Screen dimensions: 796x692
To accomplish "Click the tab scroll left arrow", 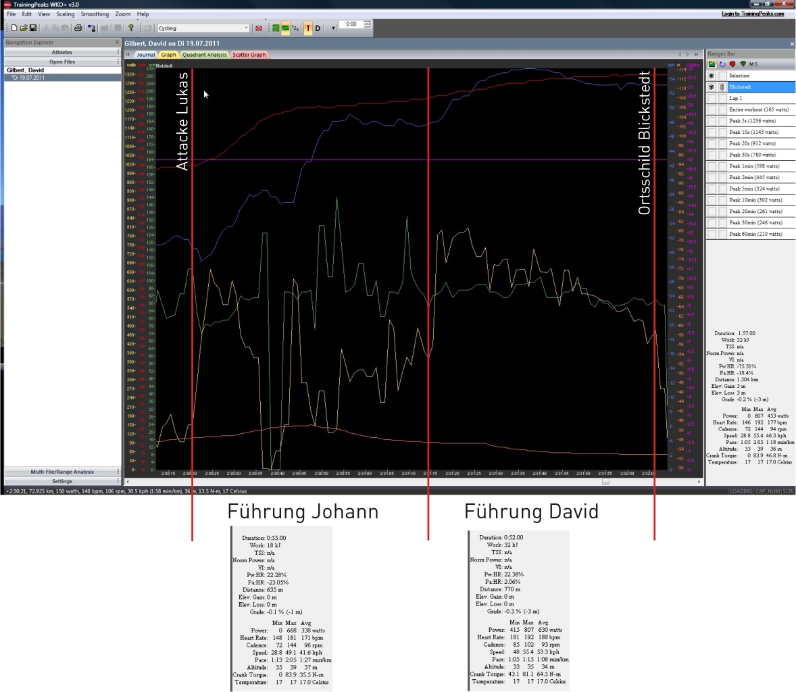I will click(x=679, y=54).
